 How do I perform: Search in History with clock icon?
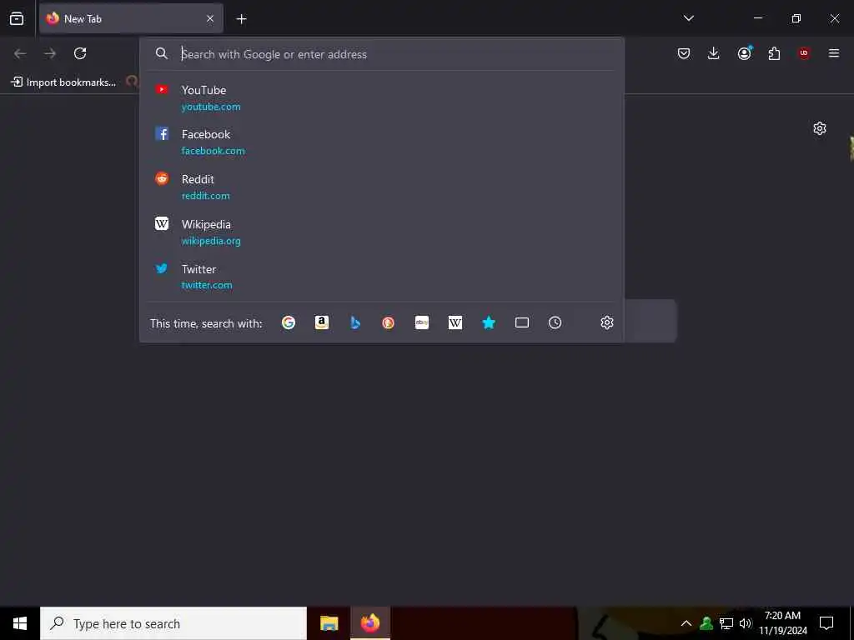click(x=555, y=322)
